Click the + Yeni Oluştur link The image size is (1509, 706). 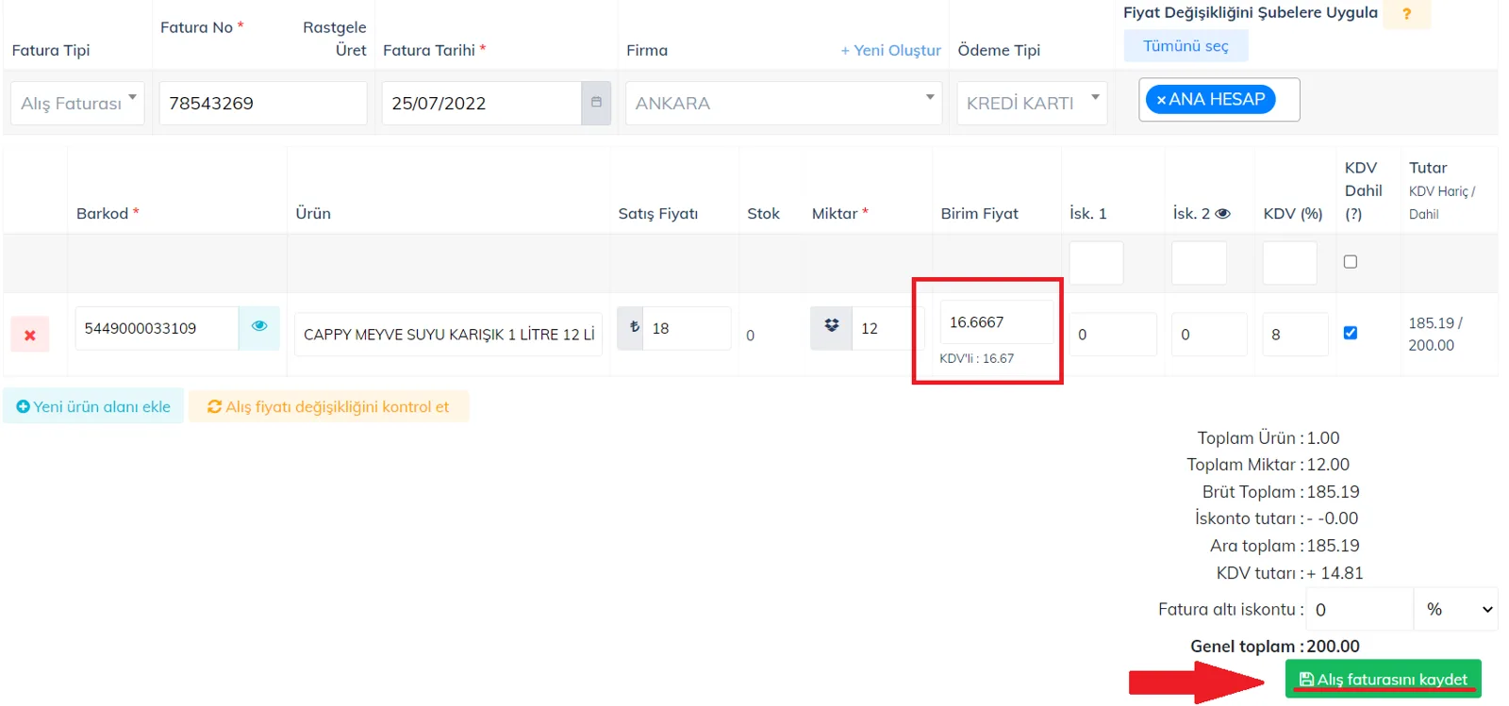(x=891, y=50)
